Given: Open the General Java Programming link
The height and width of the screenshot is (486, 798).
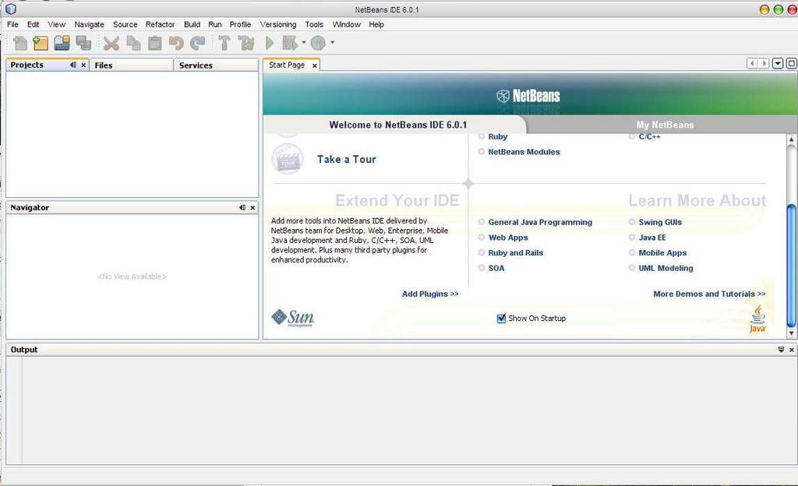Looking at the screenshot, I should [x=540, y=222].
